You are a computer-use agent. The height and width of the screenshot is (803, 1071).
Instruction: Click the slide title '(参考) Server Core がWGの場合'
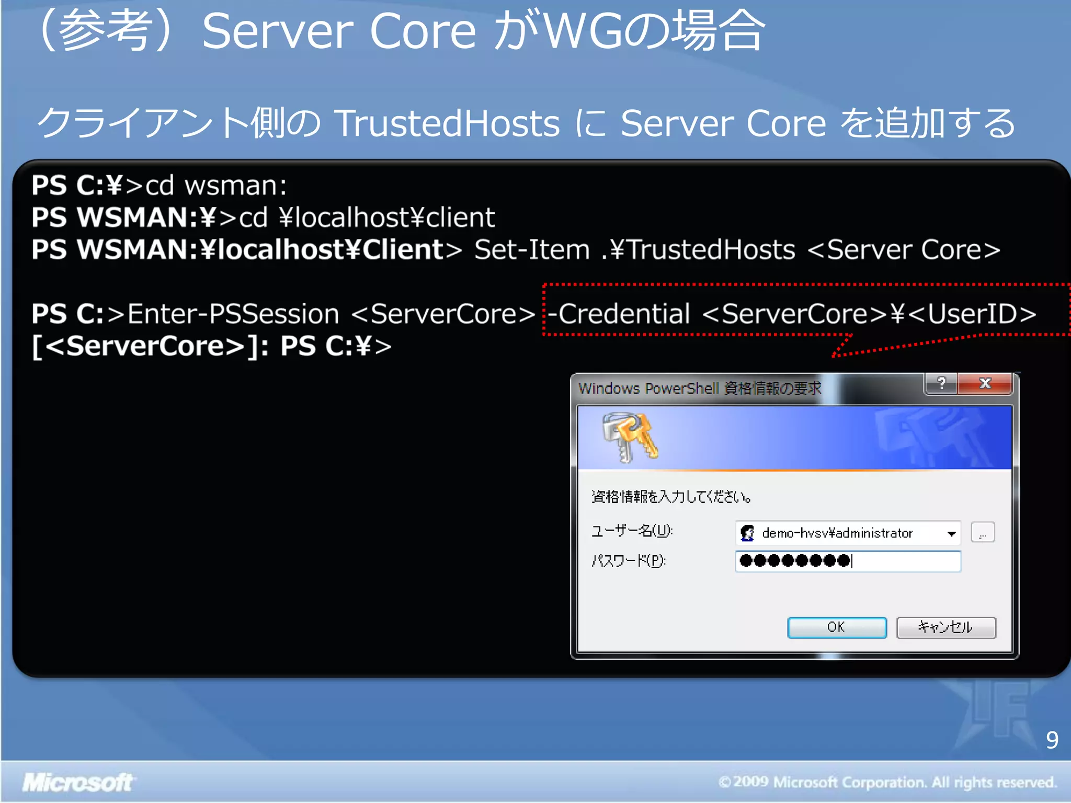pyautogui.click(x=401, y=30)
